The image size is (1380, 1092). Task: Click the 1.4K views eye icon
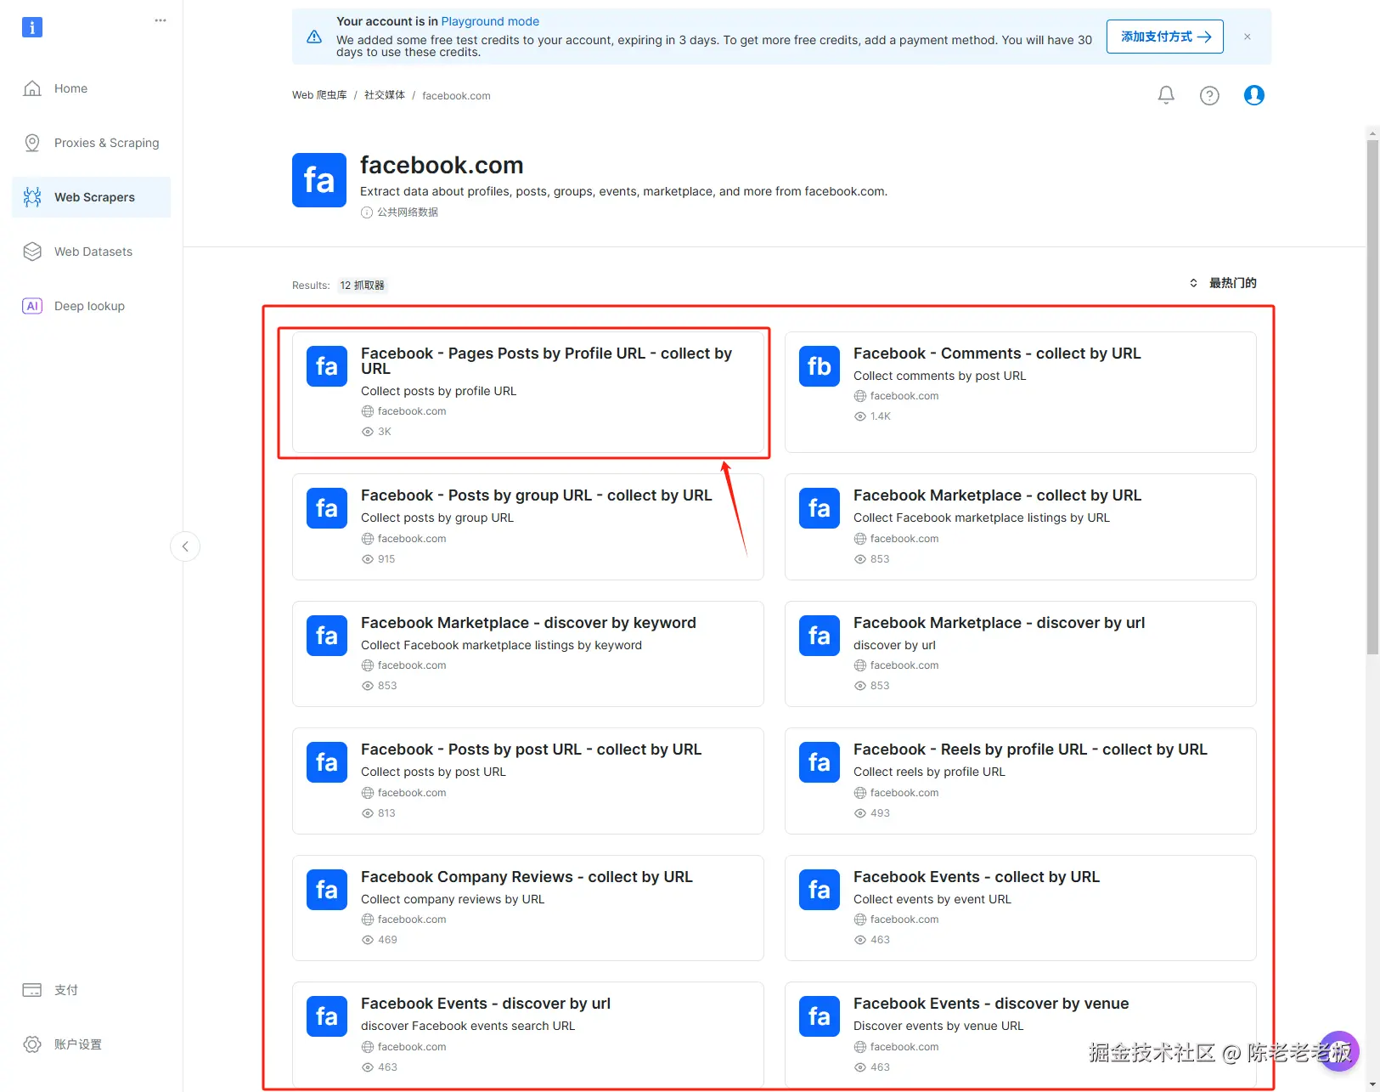pyautogui.click(x=860, y=416)
